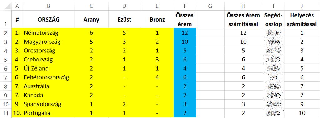
Task: Select Bronz value 4 for Fehéroroszország
Action: 157,77
